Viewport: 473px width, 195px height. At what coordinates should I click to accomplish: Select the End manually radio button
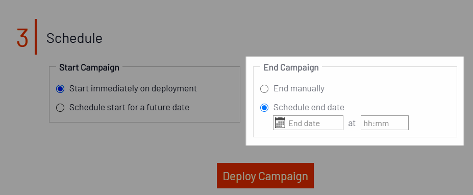click(264, 89)
